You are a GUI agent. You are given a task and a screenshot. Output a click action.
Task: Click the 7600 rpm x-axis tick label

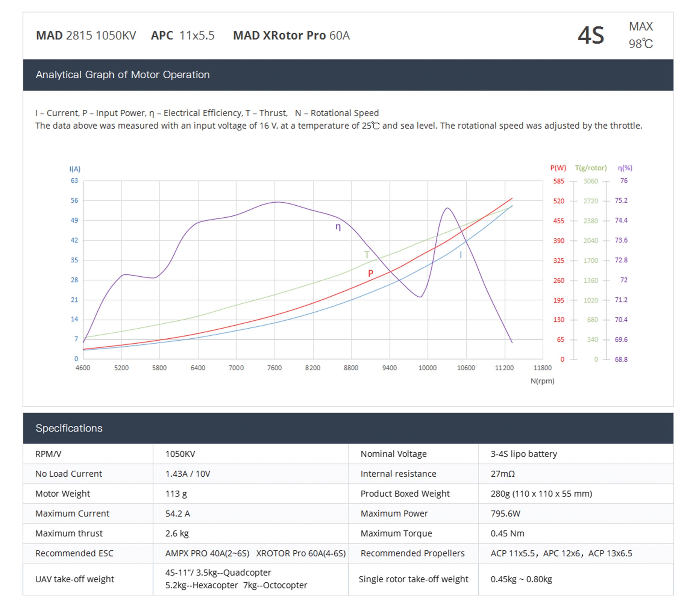[274, 368]
